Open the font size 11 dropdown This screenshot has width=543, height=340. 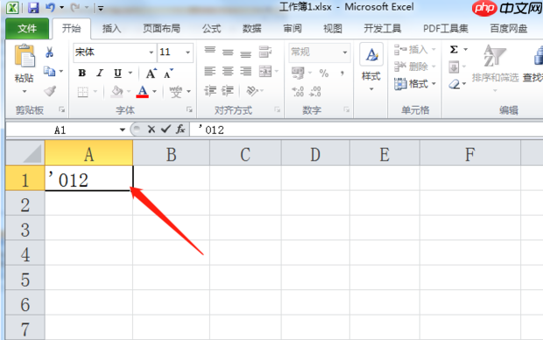pos(187,53)
